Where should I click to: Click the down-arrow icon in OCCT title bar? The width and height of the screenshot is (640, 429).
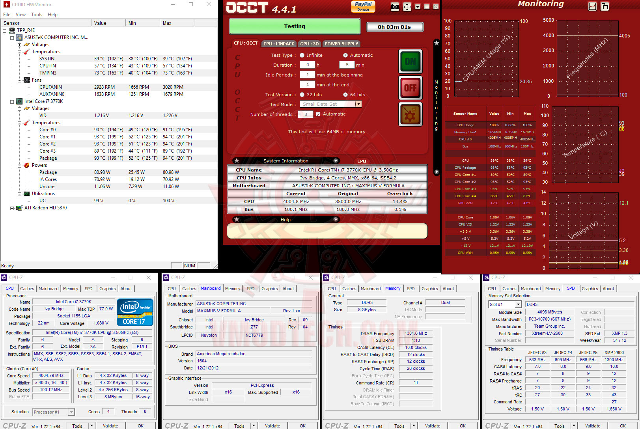(418, 7)
